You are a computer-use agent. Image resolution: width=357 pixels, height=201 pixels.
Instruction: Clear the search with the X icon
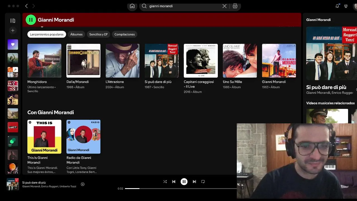click(225, 6)
